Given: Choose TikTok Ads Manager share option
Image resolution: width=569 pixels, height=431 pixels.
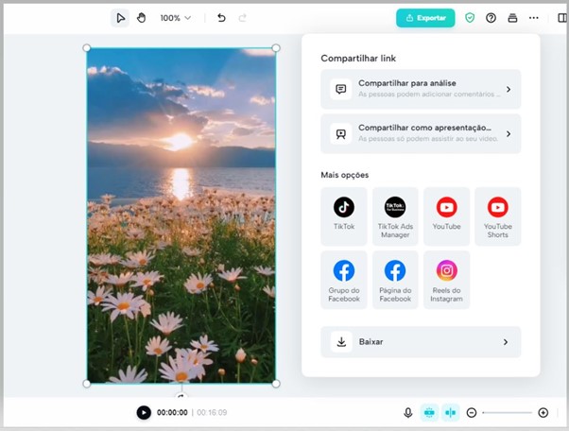Looking at the screenshot, I should 395,215.
